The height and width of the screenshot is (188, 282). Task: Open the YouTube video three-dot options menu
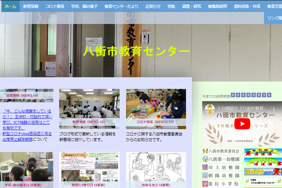pos(274,109)
